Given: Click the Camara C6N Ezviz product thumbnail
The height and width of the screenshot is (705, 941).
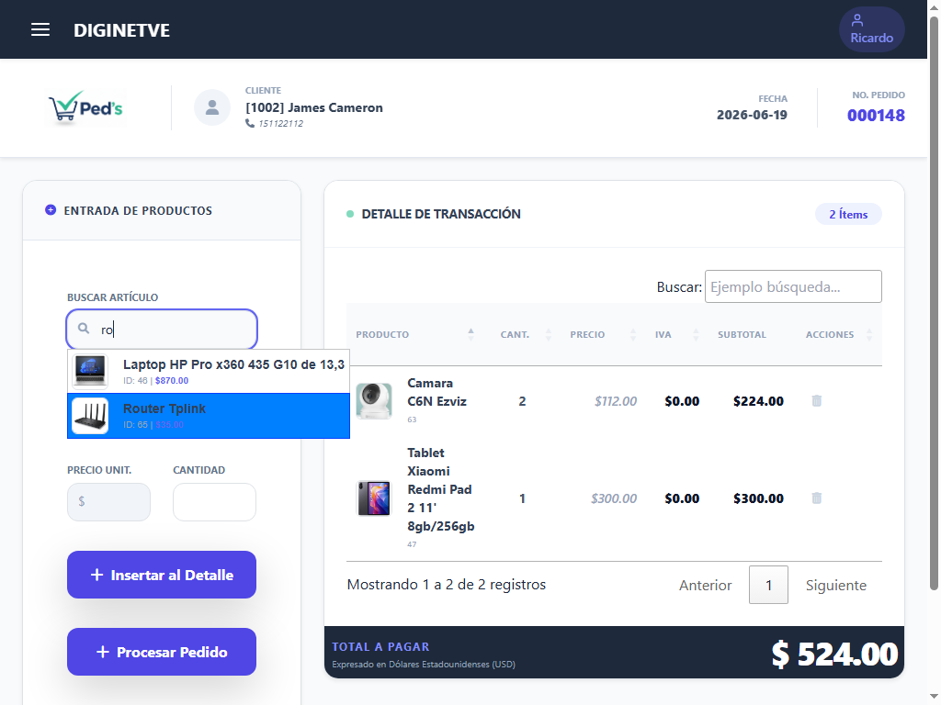Looking at the screenshot, I should pos(374,400).
